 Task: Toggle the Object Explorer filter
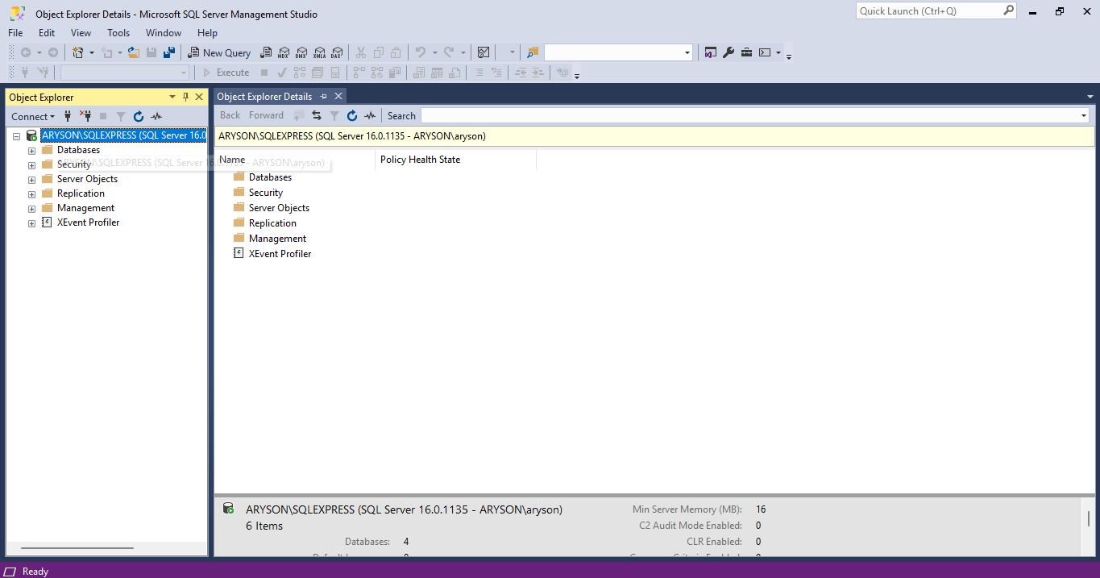(x=119, y=115)
